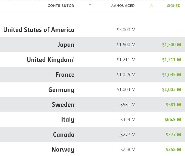Click Germany's announced $1,003 M value

click(126, 89)
